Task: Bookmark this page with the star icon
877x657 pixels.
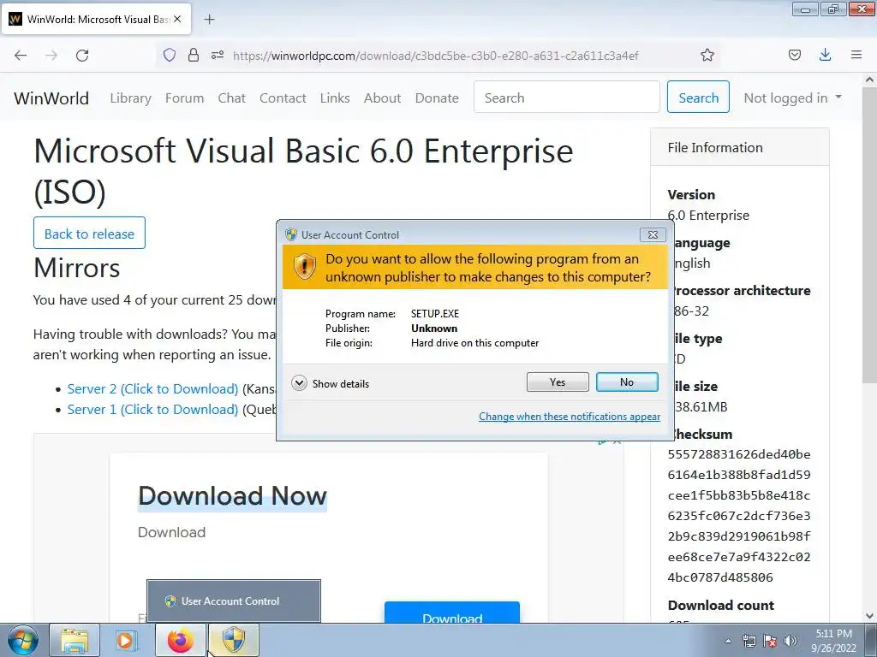Action: (707, 55)
